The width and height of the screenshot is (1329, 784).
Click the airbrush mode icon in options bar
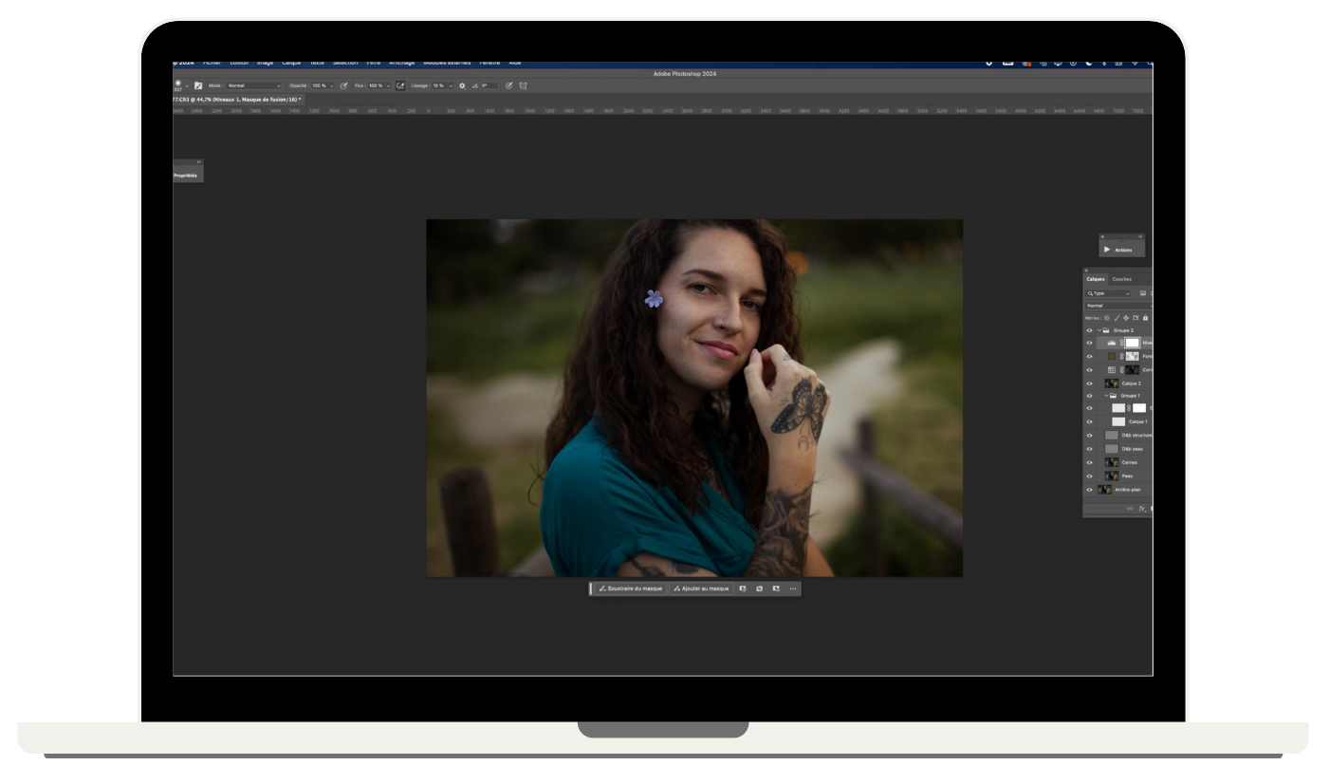click(x=400, y=85)
